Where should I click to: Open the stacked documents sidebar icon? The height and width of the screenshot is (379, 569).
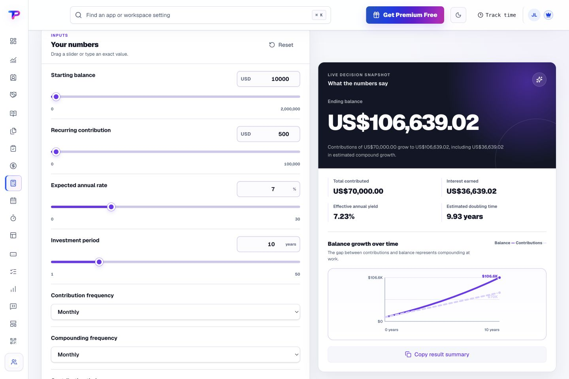click(13, 131)
